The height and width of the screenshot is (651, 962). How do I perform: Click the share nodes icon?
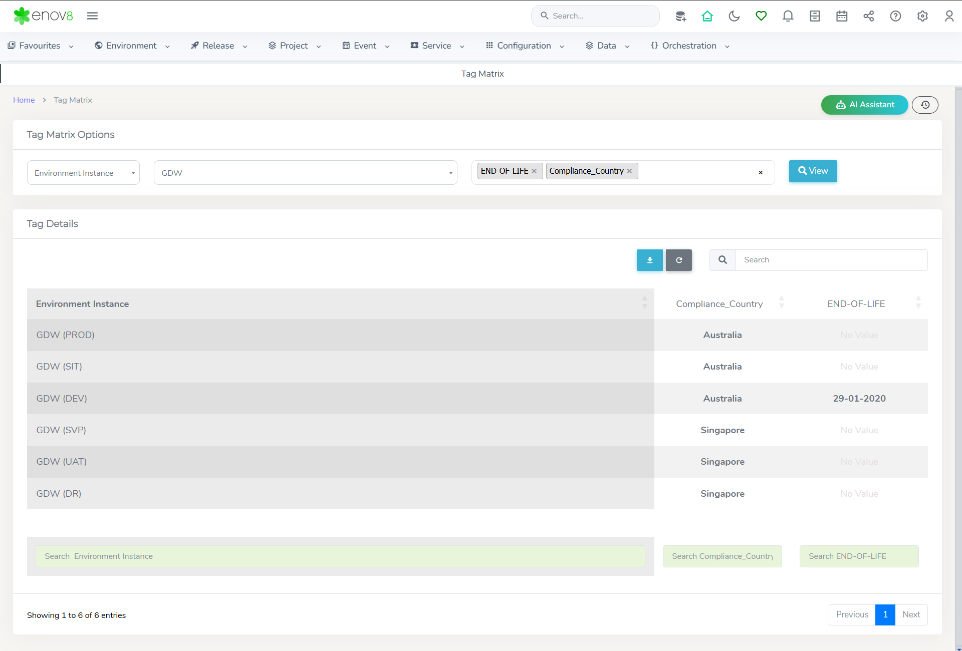tap(868, 16)
